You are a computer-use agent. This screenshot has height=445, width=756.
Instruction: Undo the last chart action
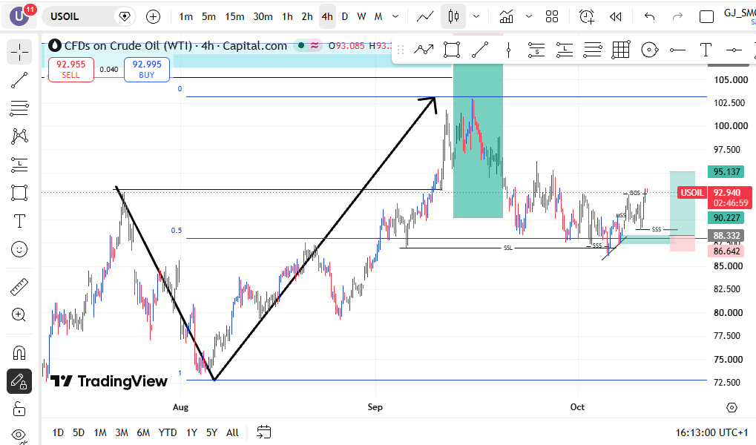click(x=650, y=17)
